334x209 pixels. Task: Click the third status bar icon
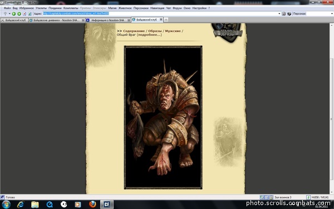point(271,197)
